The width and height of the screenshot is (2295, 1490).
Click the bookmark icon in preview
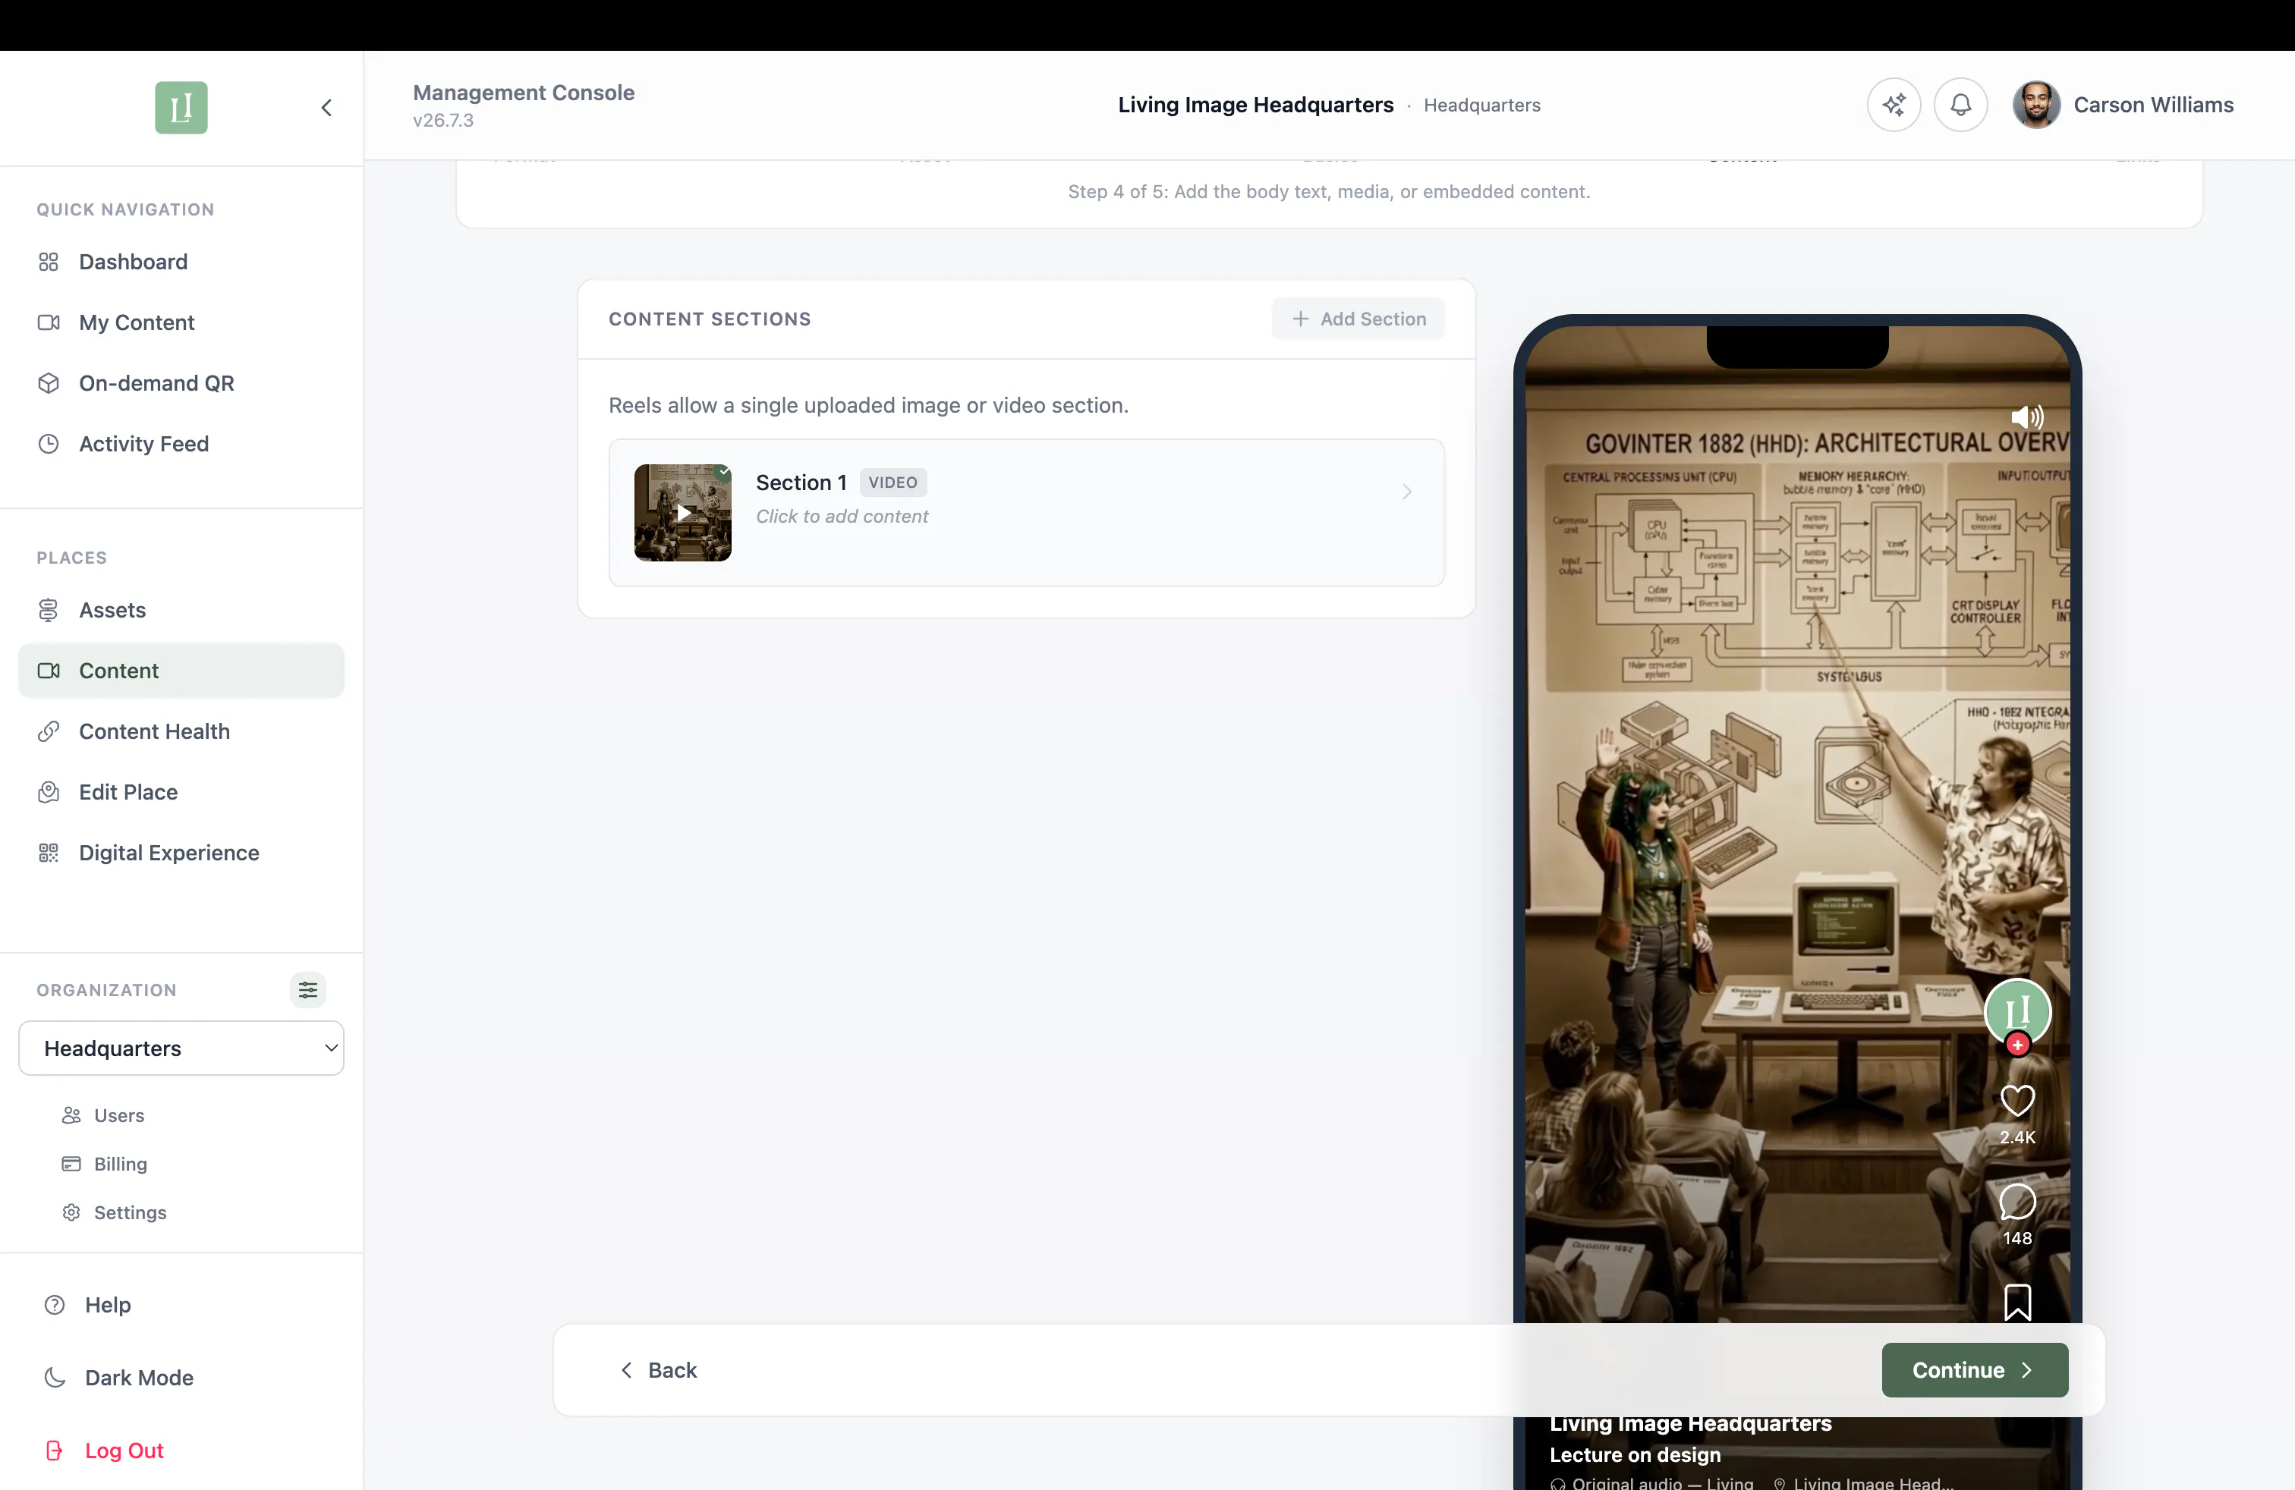tap(2017, 1302)
